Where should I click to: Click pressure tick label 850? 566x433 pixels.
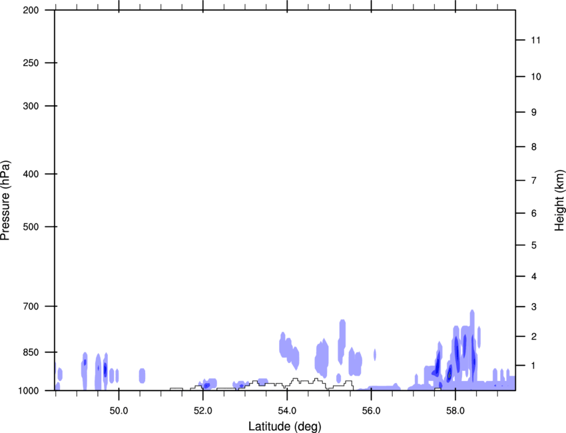tap(31, 352)
